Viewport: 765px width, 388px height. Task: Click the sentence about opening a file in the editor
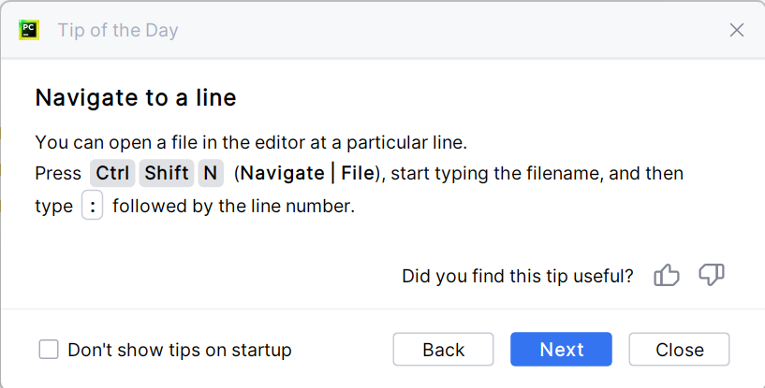(251, 142)
